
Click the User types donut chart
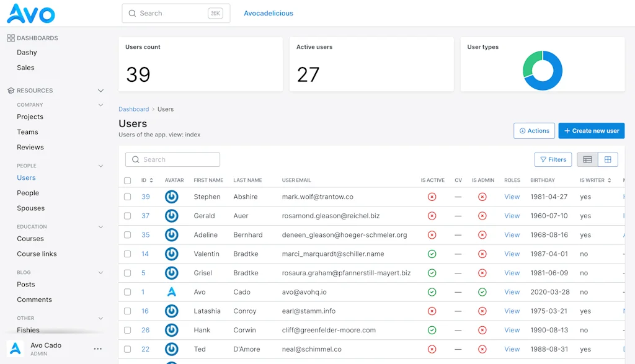(x=542, y=70)
